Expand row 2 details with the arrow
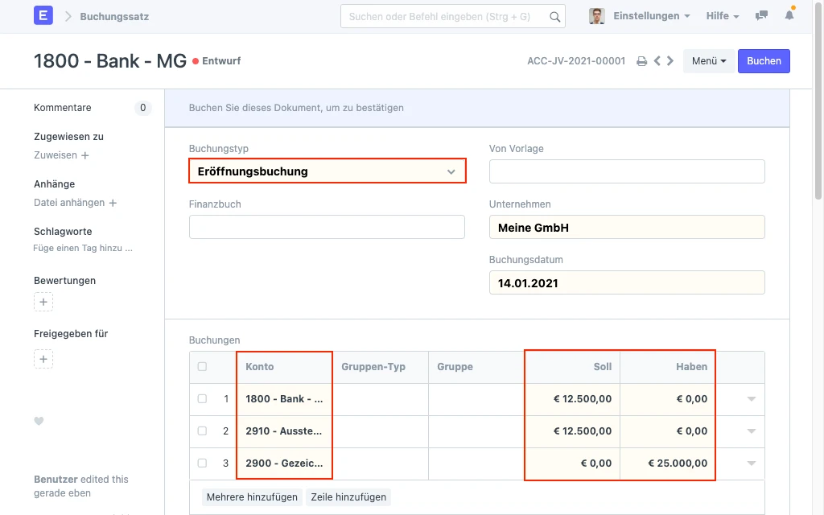 [x=752, y=431]
